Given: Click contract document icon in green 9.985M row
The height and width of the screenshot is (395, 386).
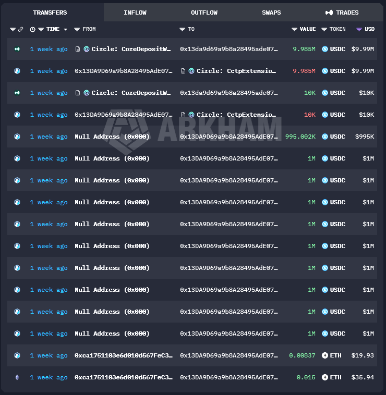Looking at the screenshot, I should 78,49.
